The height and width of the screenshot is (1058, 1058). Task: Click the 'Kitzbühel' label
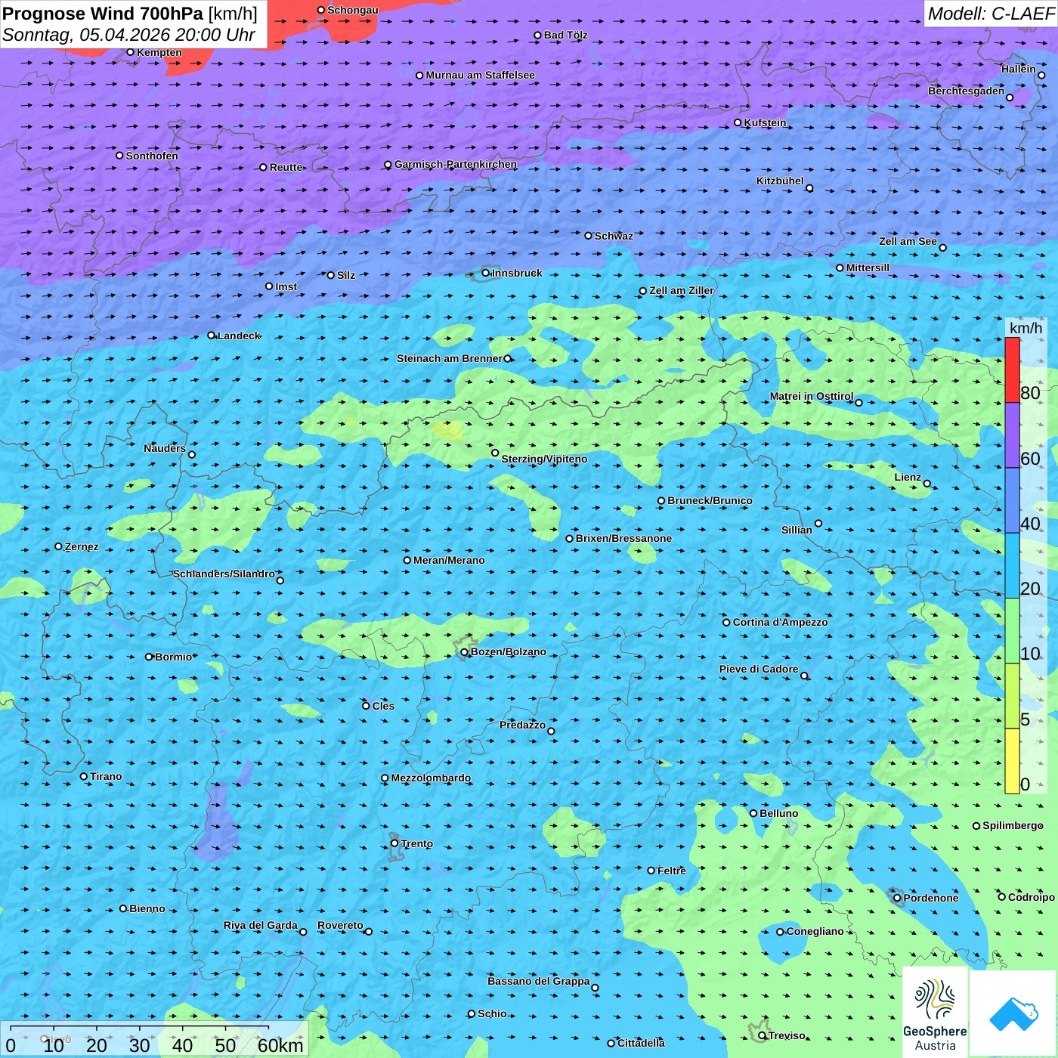pos(780,181)
